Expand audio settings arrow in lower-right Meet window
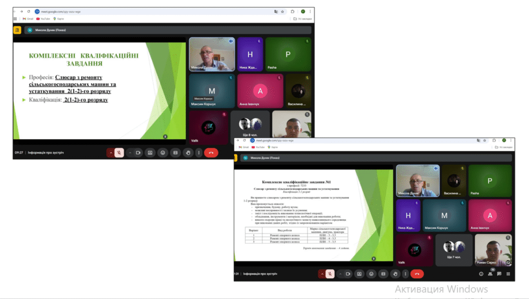Screen dimensions: 529x299 [322, 274]
